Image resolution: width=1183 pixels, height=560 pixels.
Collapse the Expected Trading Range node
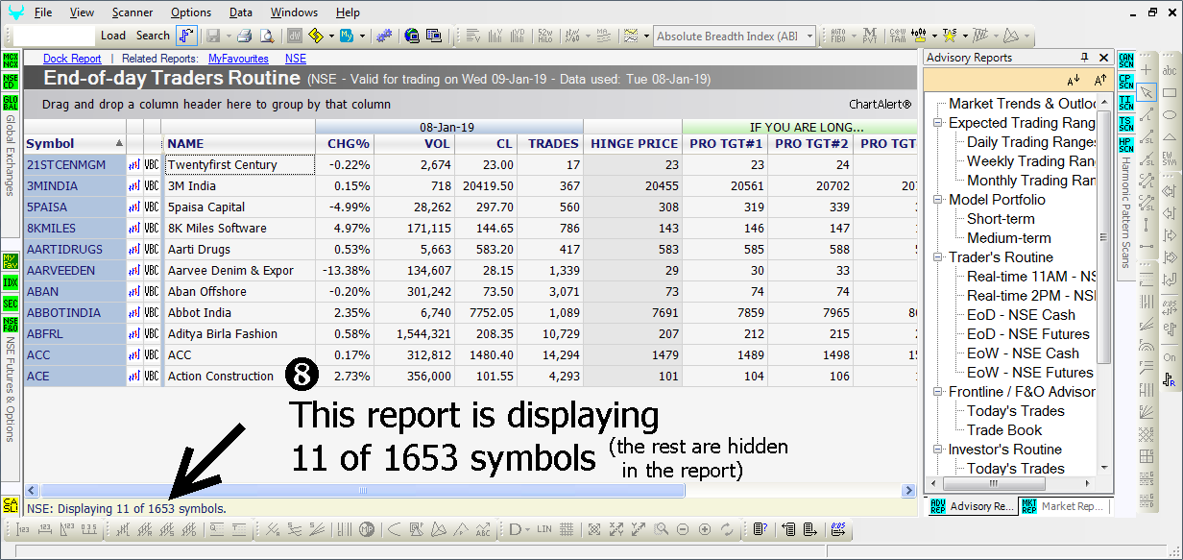[x=938, y=123]
